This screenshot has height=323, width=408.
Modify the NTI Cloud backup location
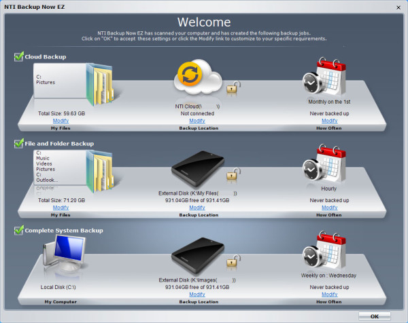[197, 121]
